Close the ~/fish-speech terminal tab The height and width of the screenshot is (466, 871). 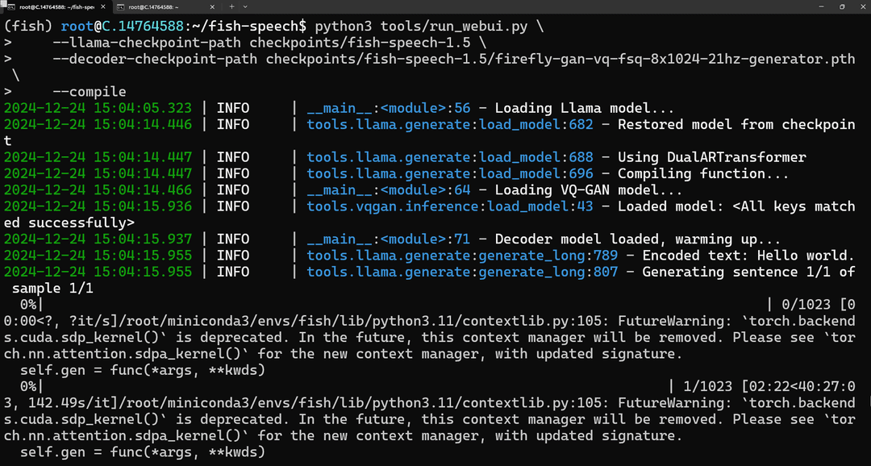pos(104,6)
